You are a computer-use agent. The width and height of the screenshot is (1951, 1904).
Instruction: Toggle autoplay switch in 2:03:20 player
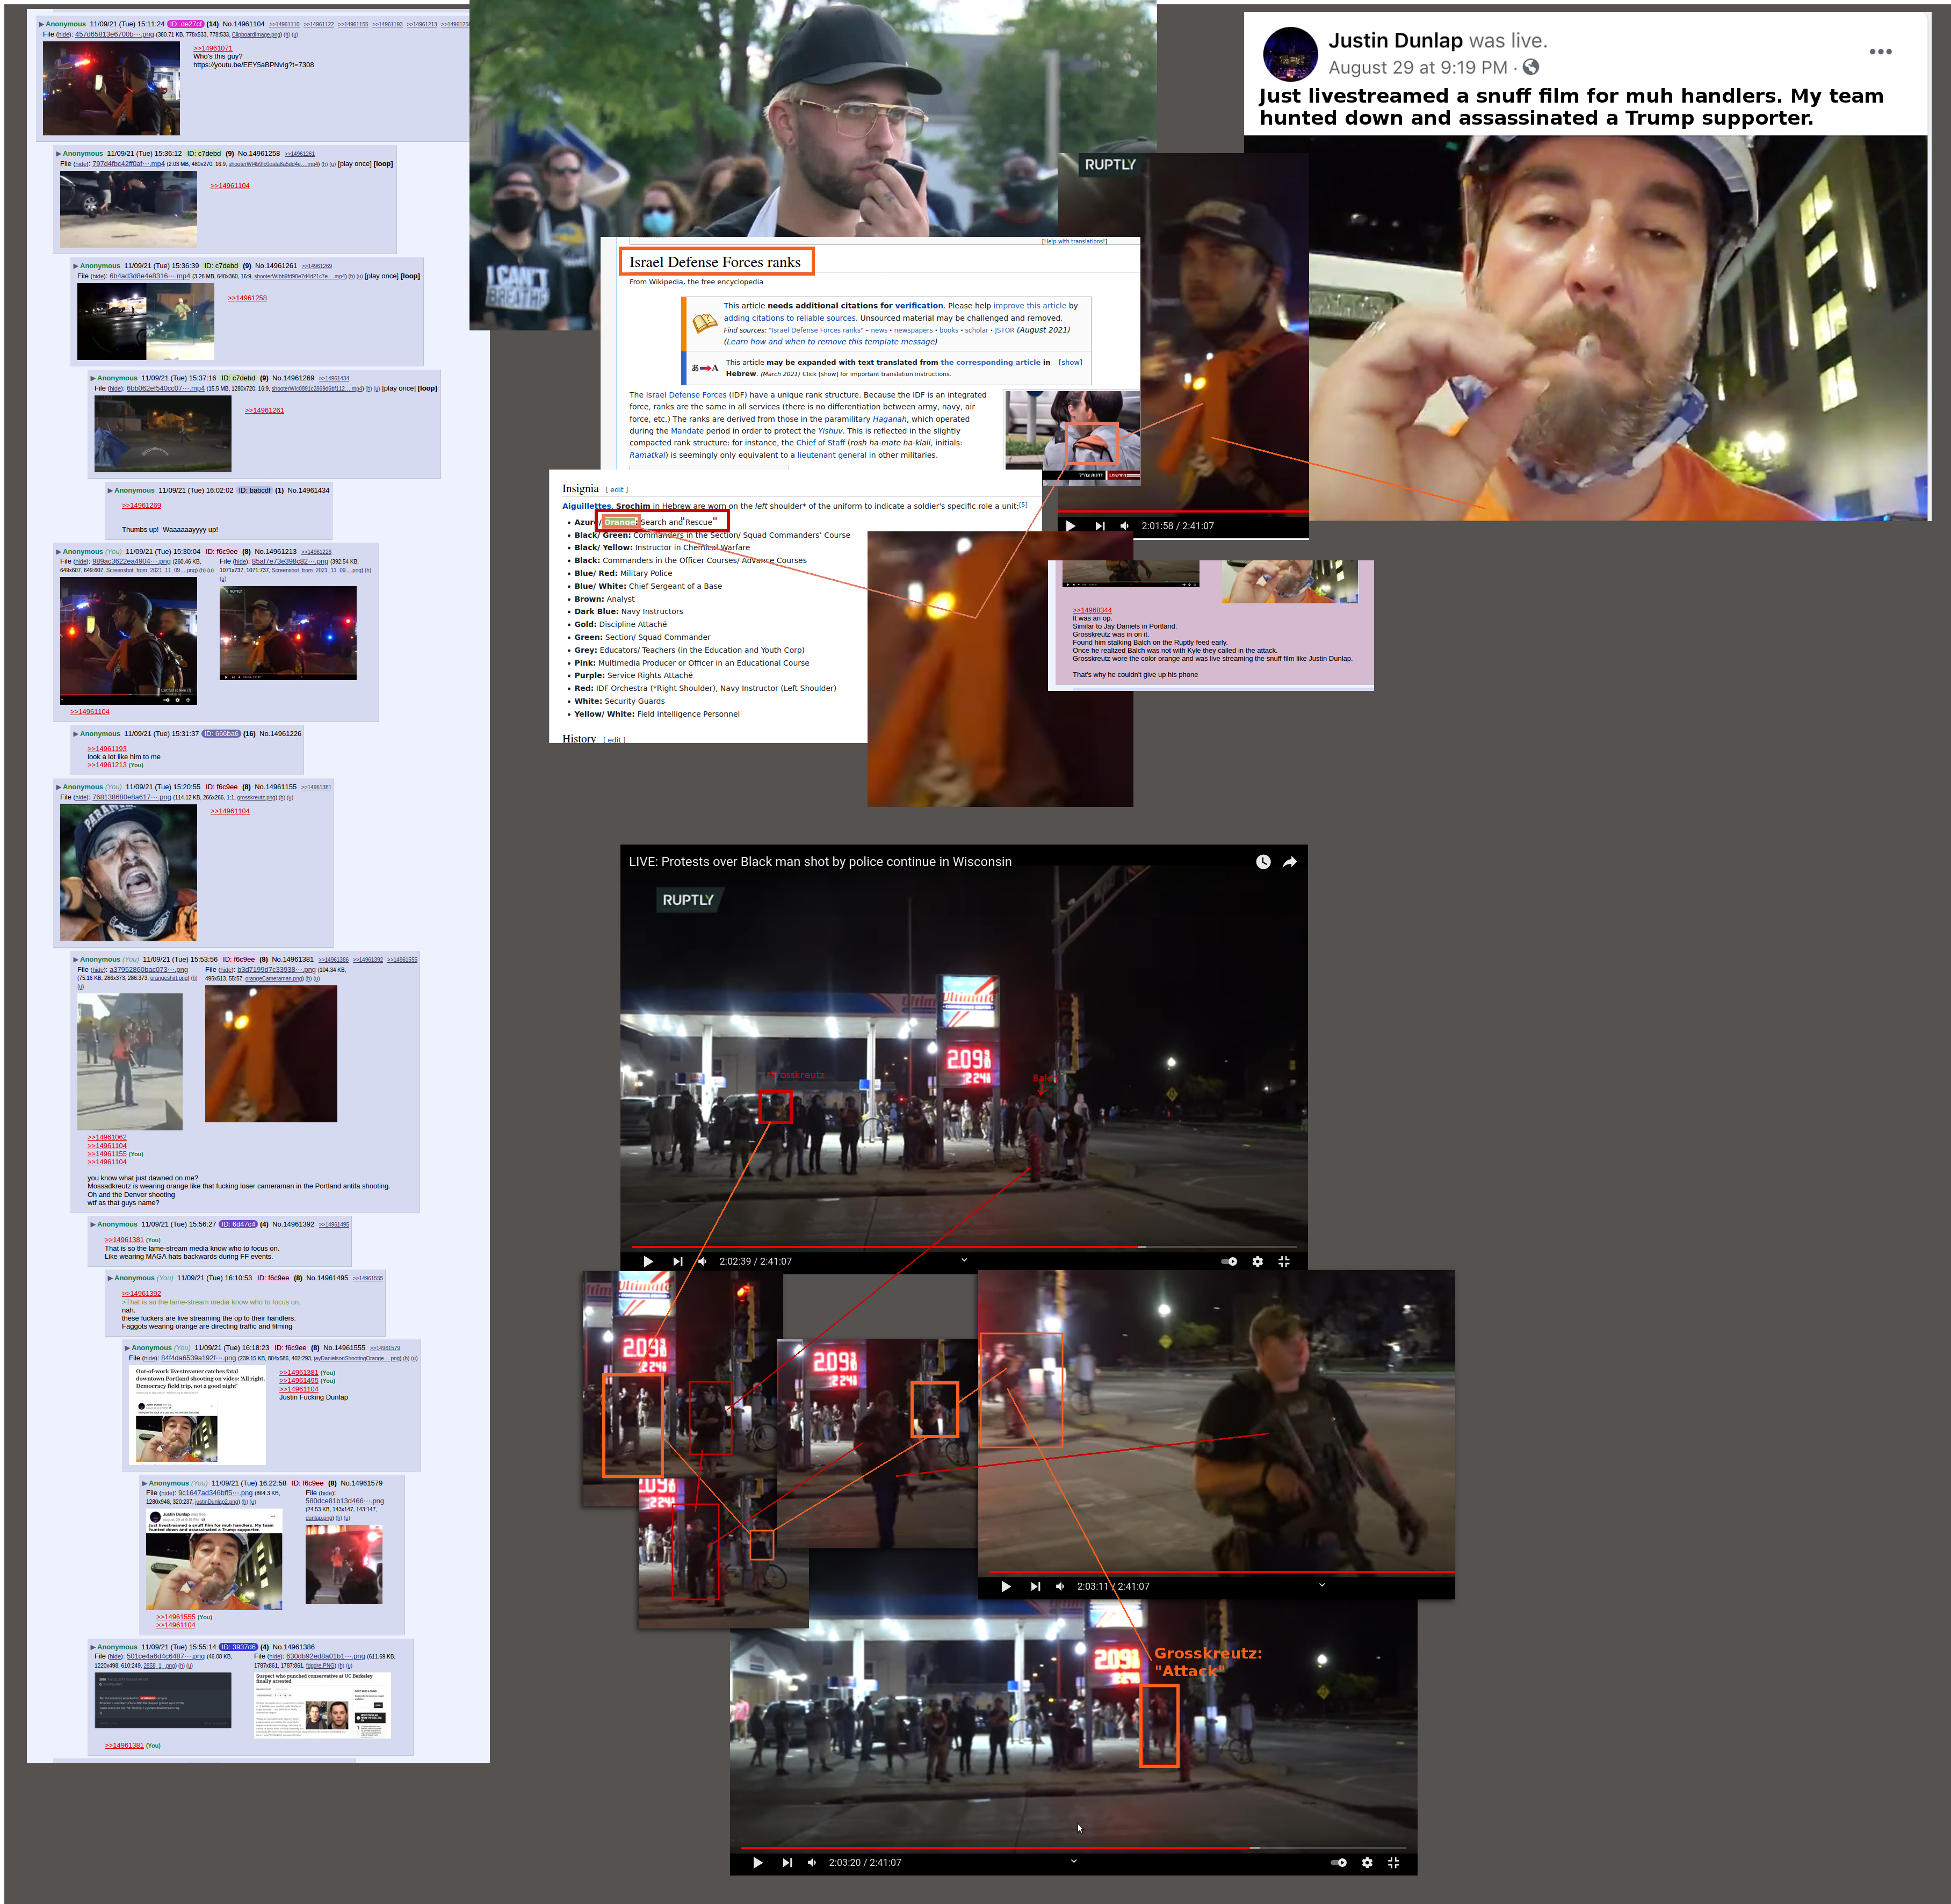point(1338,1862)
